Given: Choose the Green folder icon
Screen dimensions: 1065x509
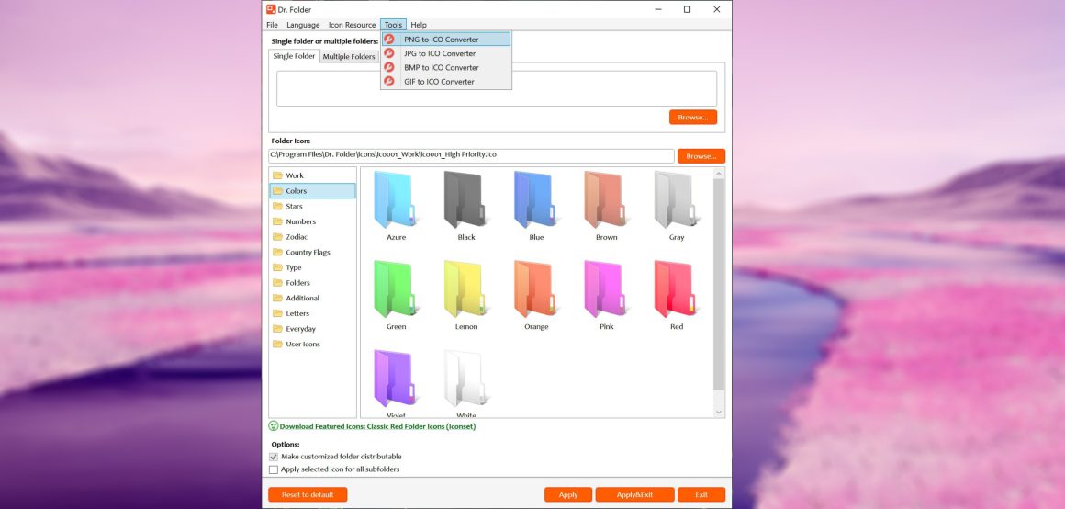Looking at the screenshot, I should coord(396,289).
